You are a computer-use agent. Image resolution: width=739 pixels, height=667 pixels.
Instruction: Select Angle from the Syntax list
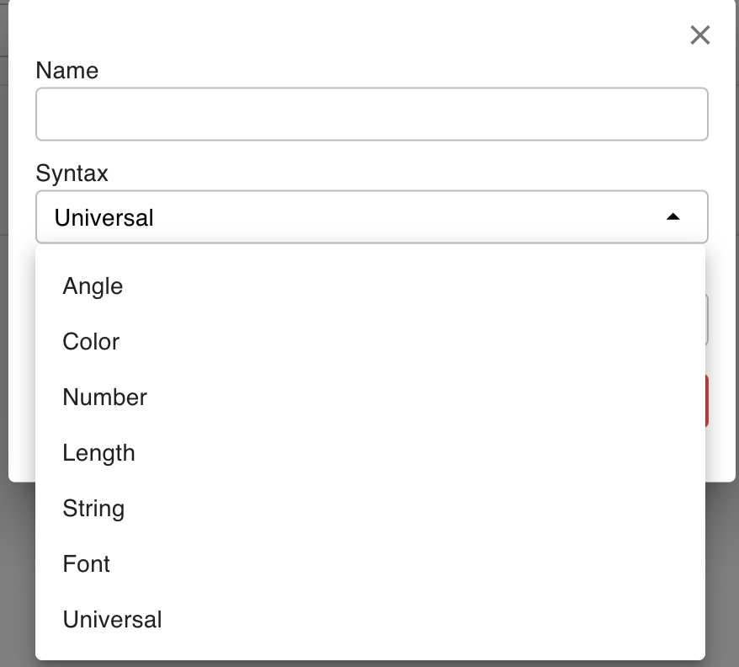[93, 286]
